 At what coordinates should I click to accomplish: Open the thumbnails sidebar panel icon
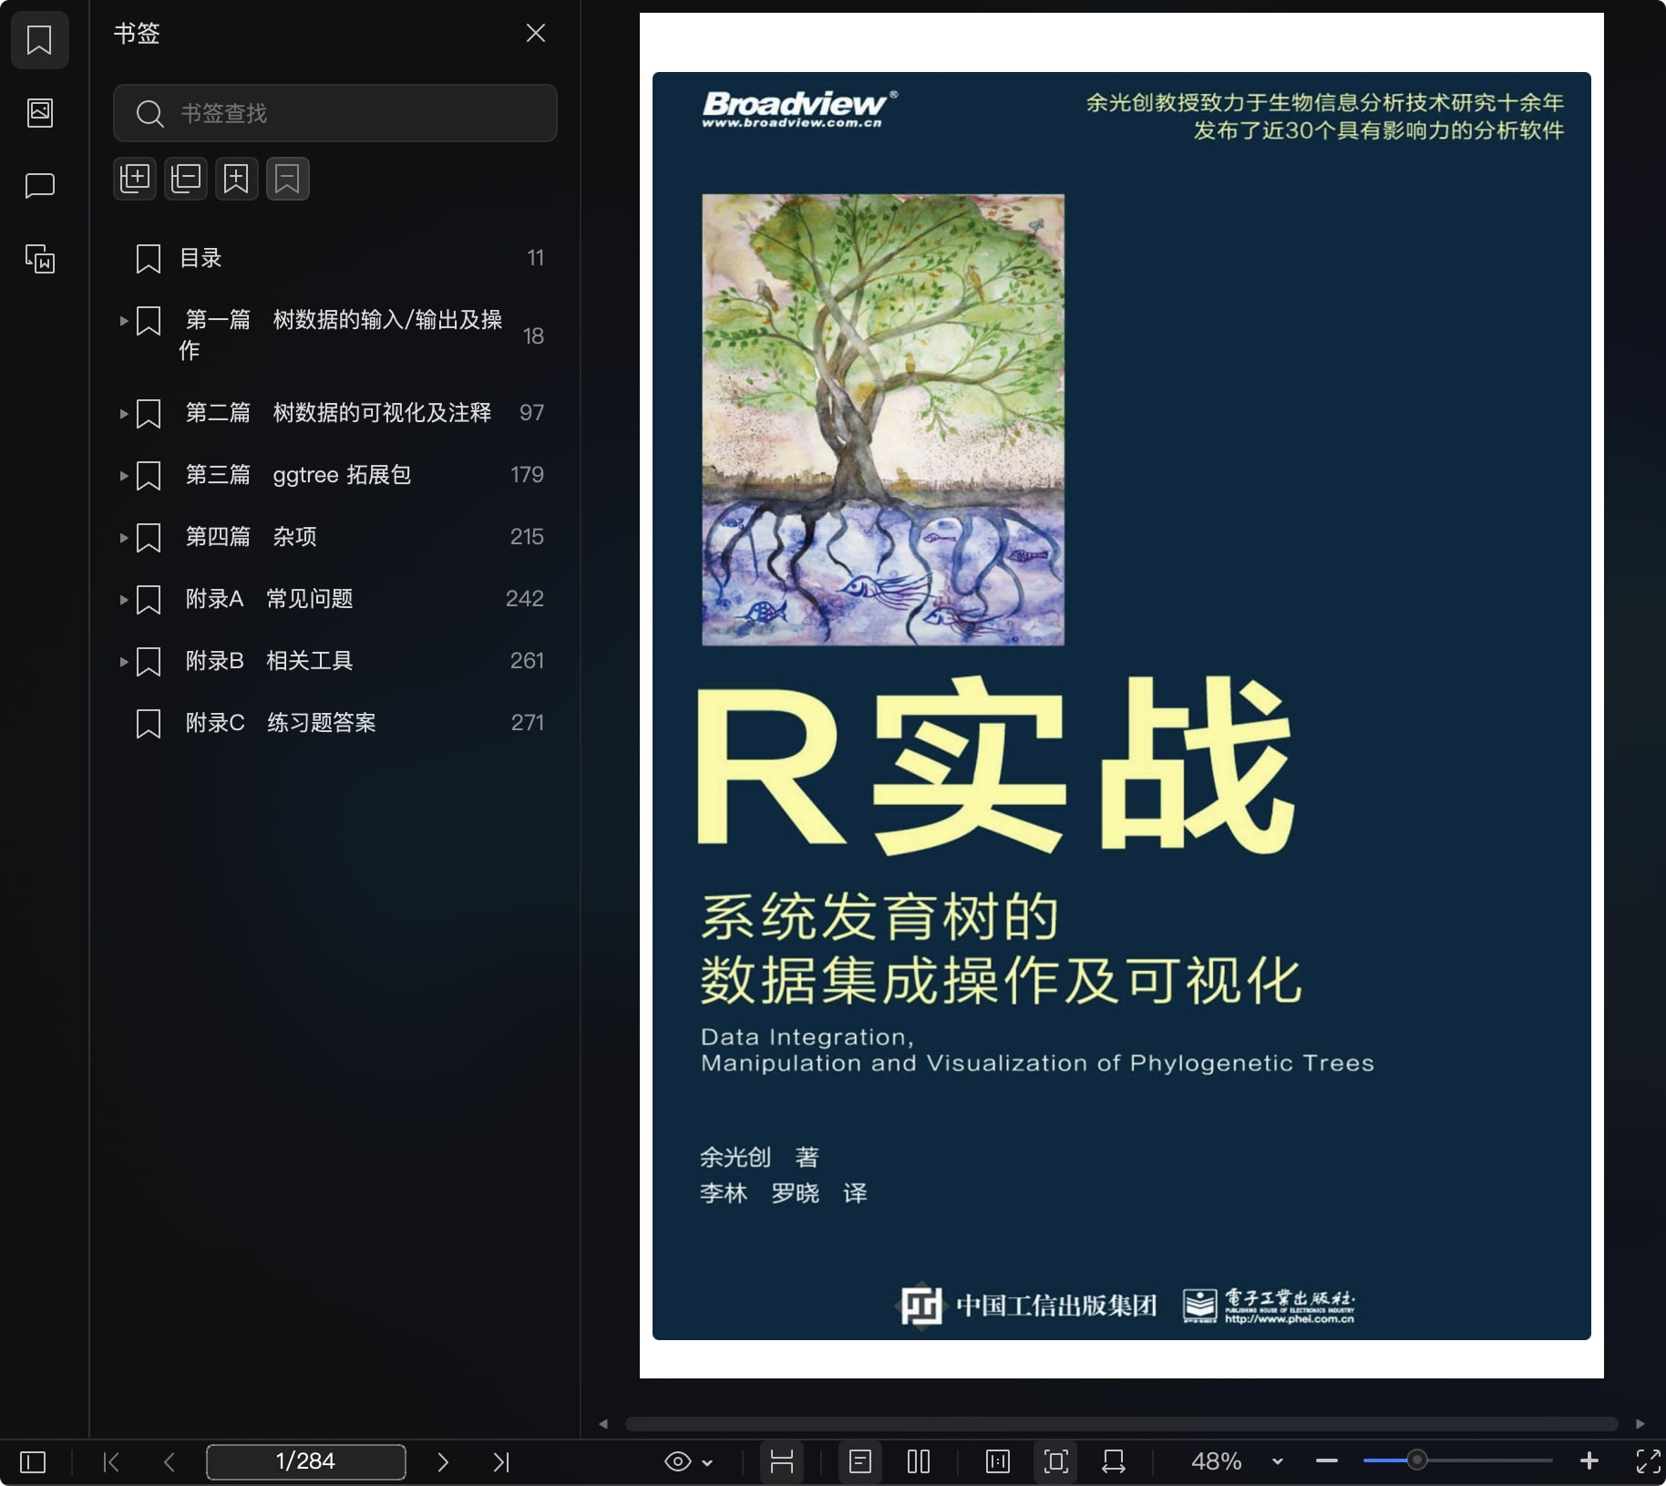[x=39, y=113]
